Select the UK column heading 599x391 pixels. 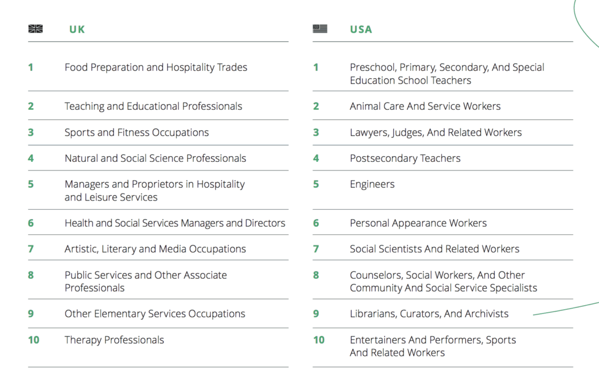click(77, 29)
